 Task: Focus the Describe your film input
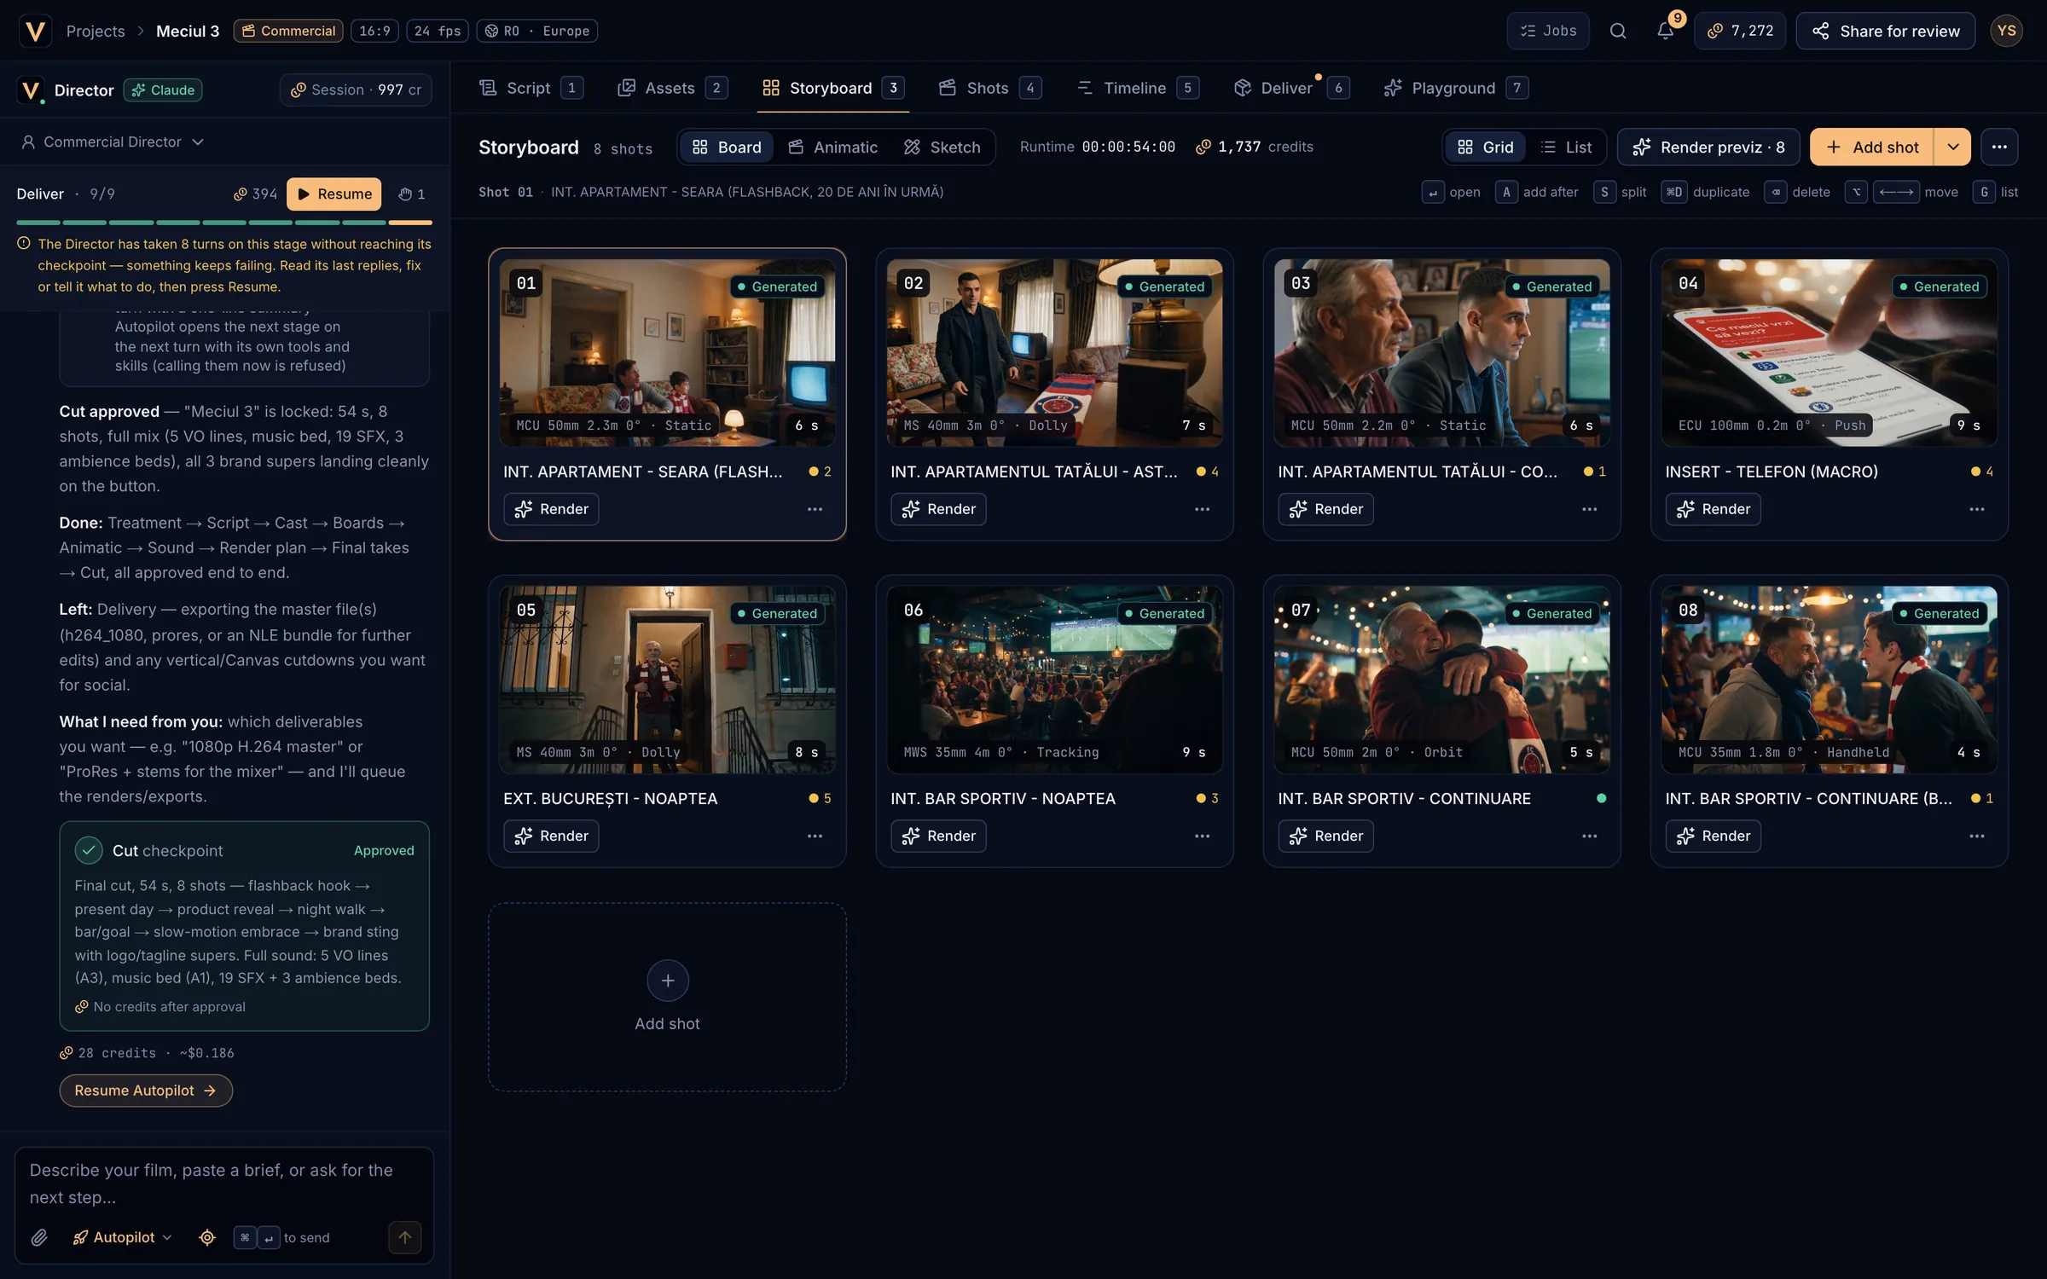(224, 1183)
